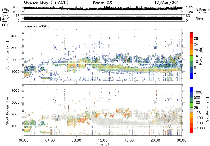Select the 60 tick of Nave axis

(x=188, y=16)
